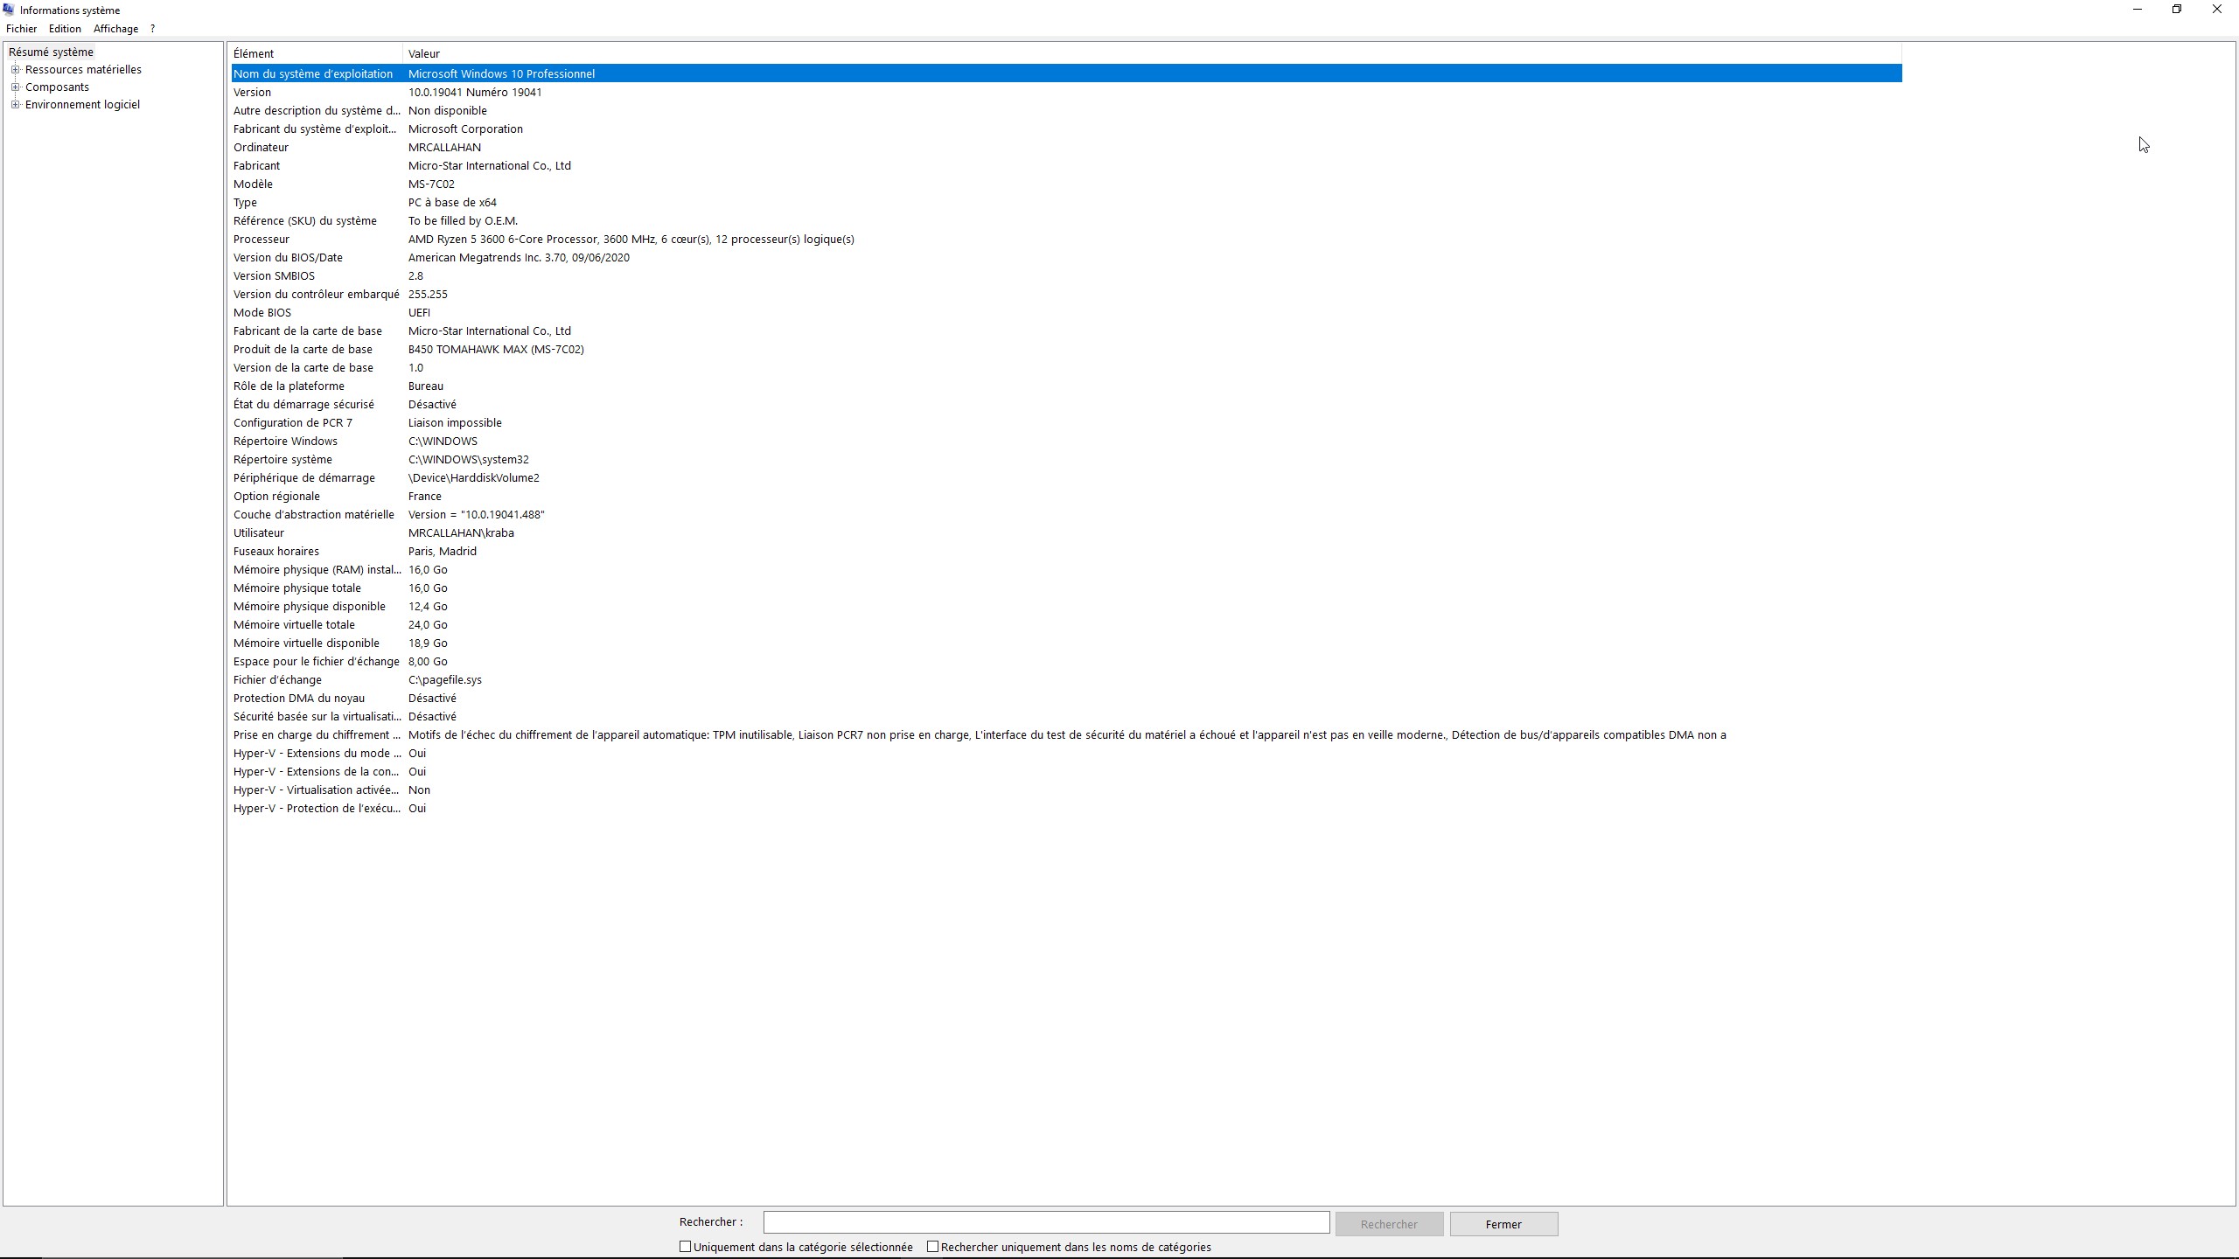Open the Fichier menu
Viewport: 2239px width, 1259px height.
click(21, 29)
